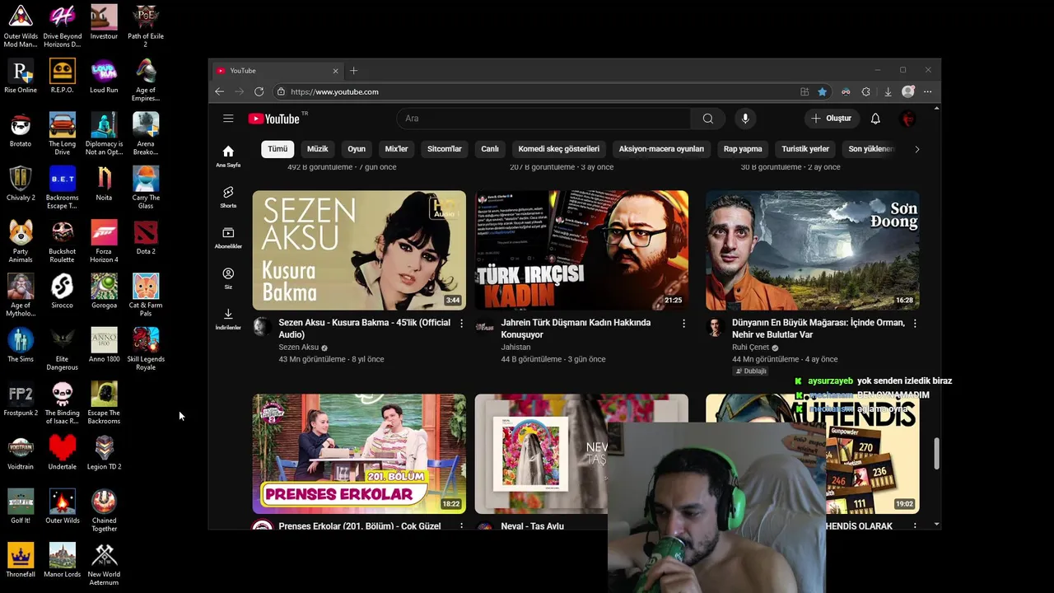Select the Chained Together desktop icon

[104, 511]
